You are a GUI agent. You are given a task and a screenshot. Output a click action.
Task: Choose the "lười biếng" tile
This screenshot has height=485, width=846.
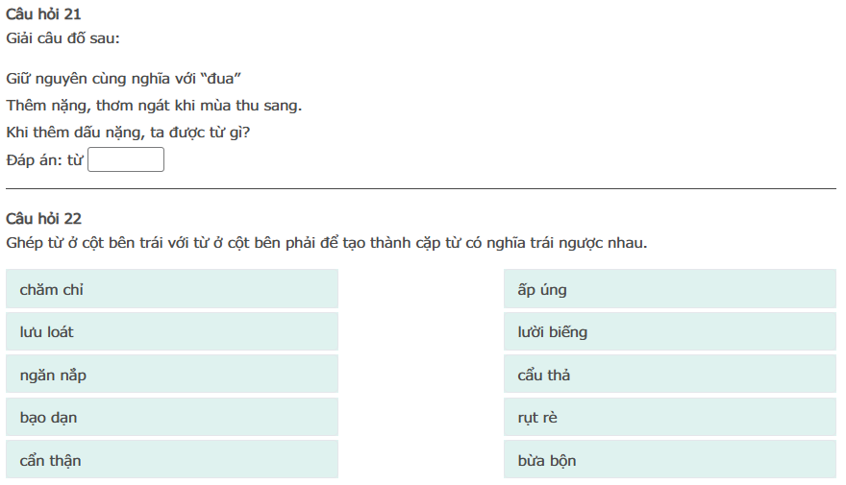[670, 331]
